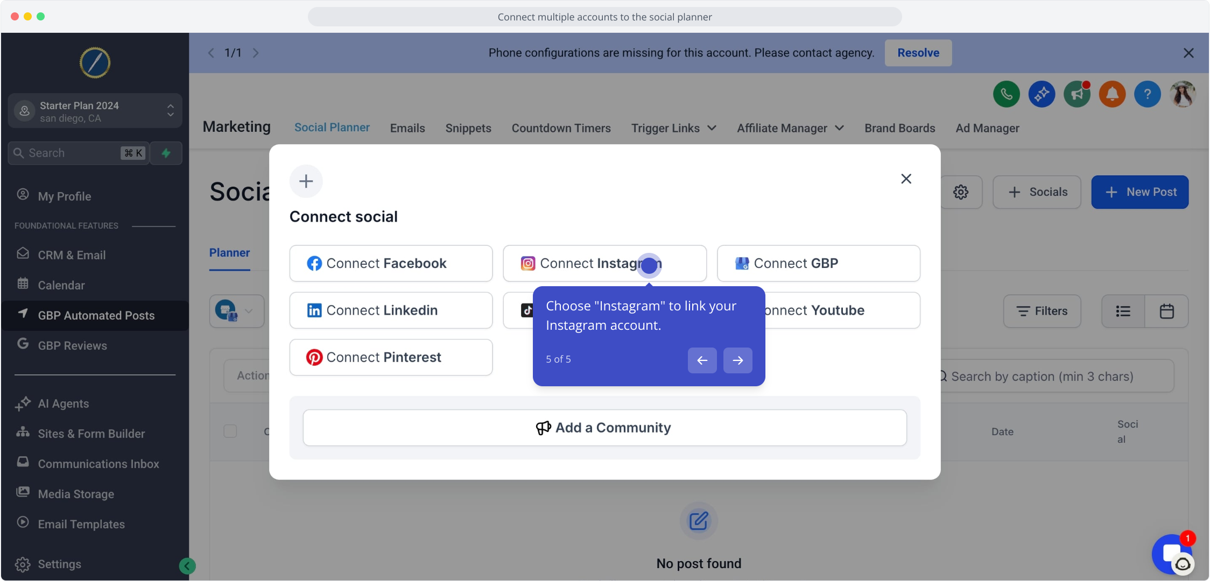Image resolution: width=1210 pixels, height=581 pixels.
Task: Focus the sidebar Search field
Action: (x=79, y=153)
